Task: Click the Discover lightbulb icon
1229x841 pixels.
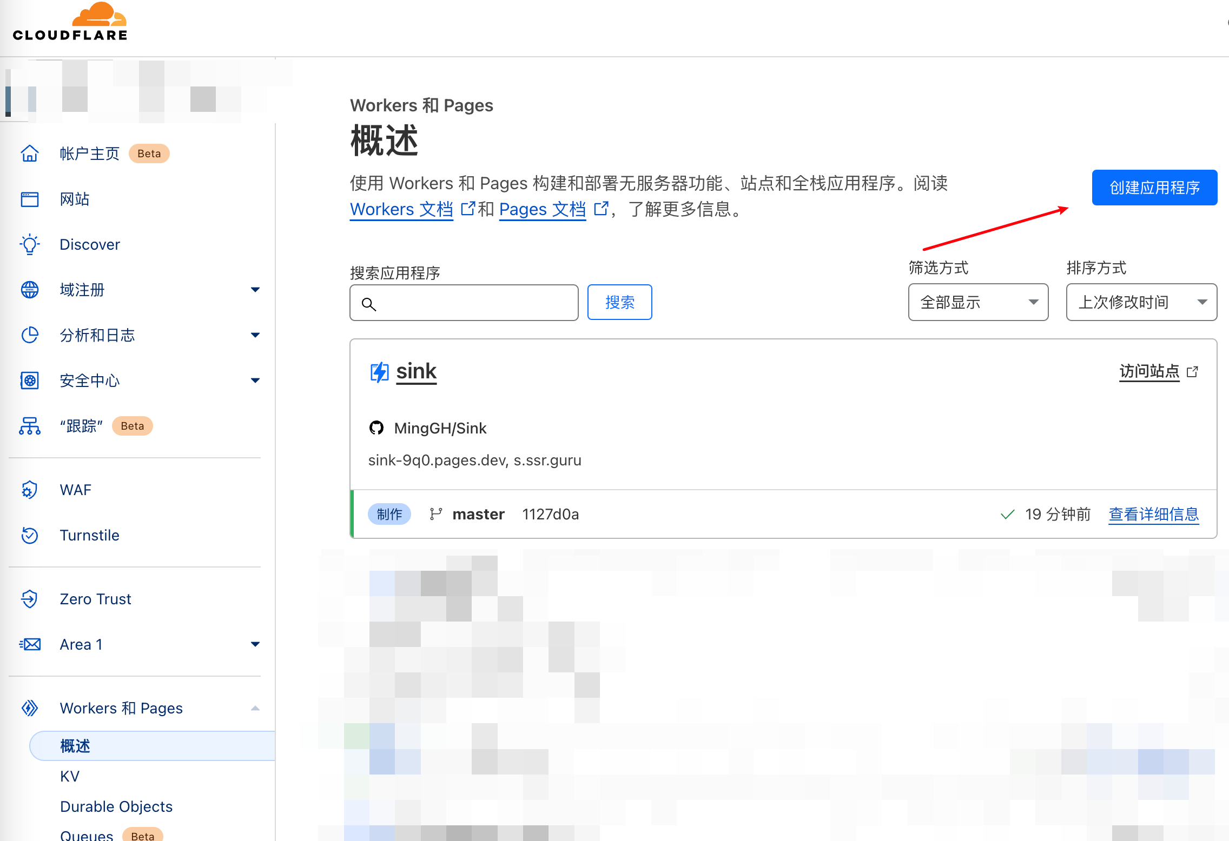Action: point(30,244)
